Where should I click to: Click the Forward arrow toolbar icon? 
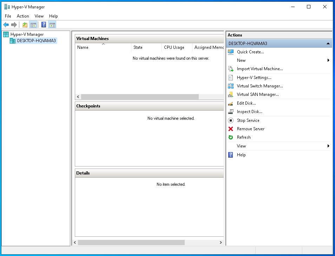[x=14, y=25]
